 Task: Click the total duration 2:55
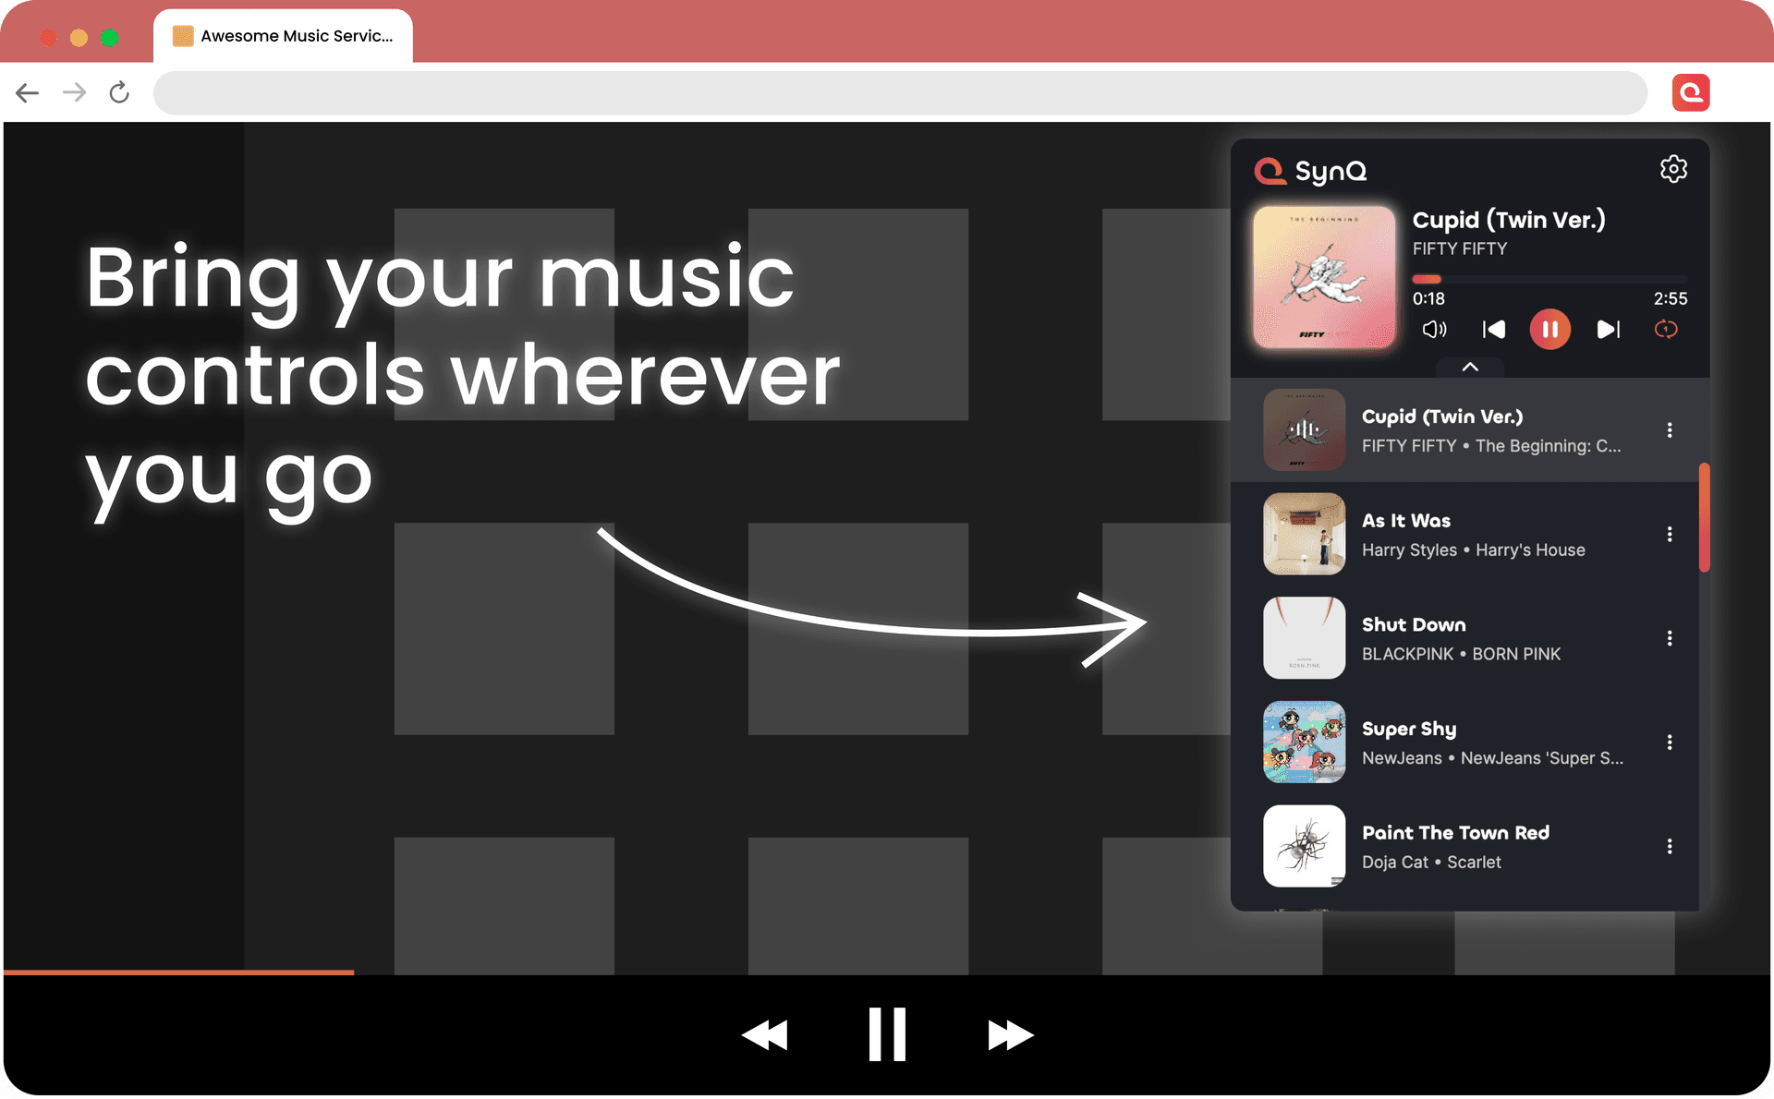pyautogui.click(x=1671, y=299)
